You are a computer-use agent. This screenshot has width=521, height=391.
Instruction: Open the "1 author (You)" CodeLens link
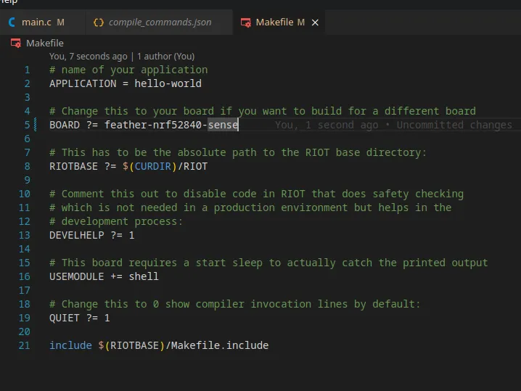point(165,57)
